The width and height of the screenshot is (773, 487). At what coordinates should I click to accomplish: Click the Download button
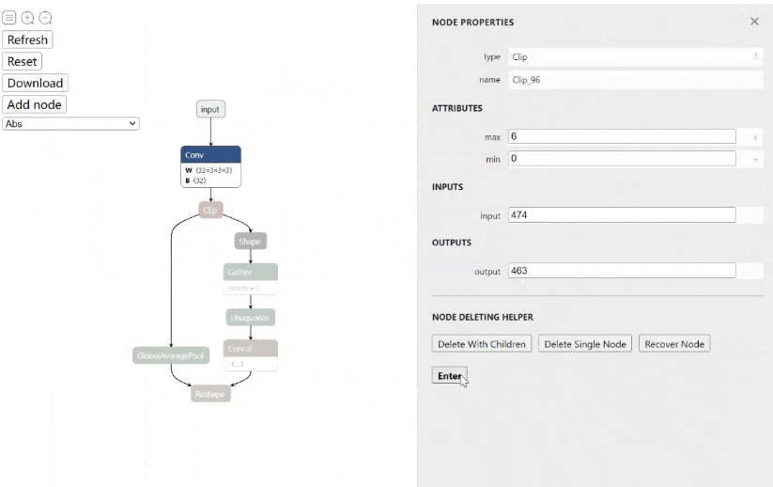35,83
